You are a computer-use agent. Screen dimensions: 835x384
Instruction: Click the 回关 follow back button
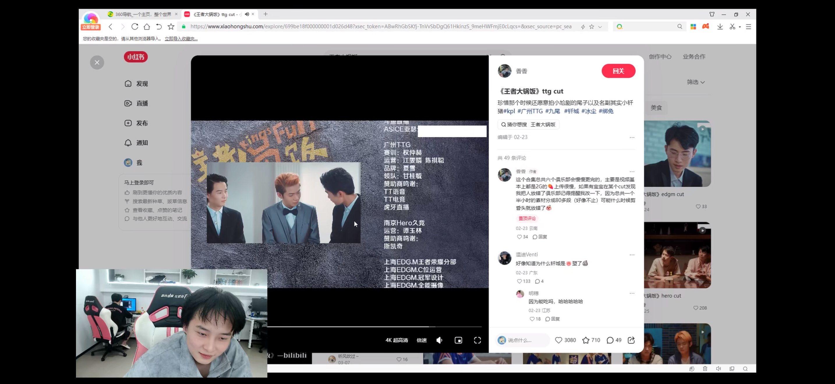[x=618, y=71]
